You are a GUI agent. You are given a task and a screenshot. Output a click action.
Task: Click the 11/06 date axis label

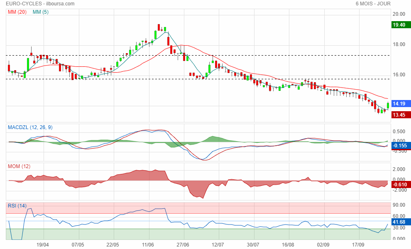[148, 244]
